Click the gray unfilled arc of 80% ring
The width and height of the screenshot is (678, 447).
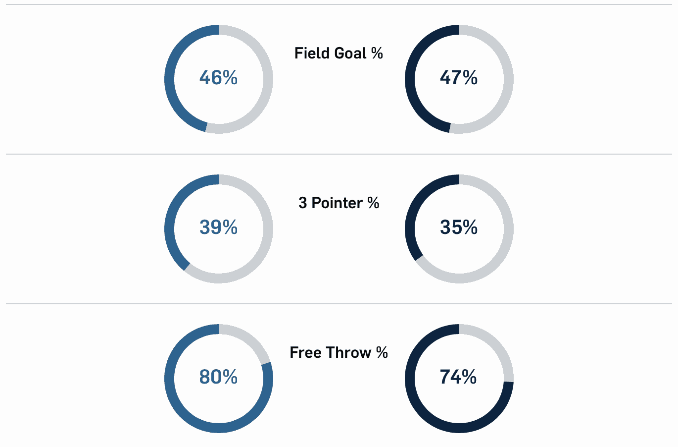click(x=247, y=338)
